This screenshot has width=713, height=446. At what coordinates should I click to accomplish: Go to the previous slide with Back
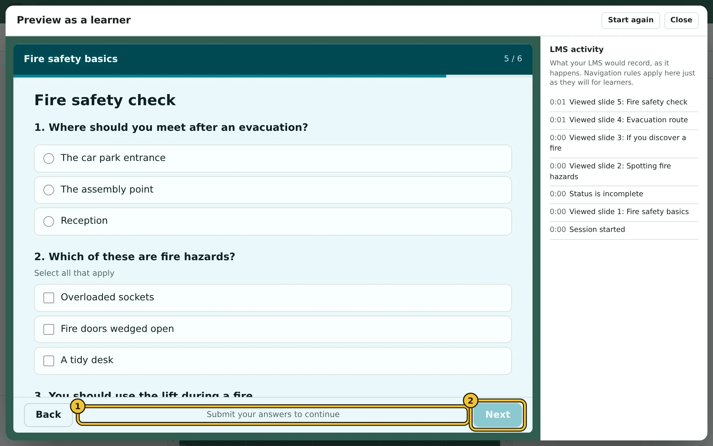coord(48,415)
